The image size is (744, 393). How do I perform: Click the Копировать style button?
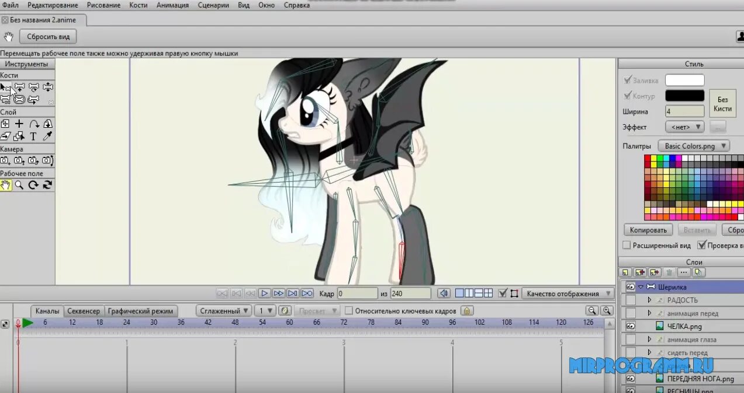[x=648, y=230]
